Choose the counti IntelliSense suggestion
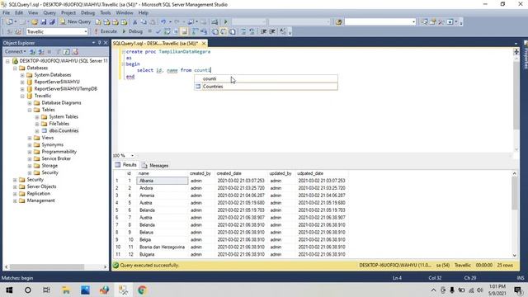This screenshot has height=297, width=528. [x=266, y=79]
